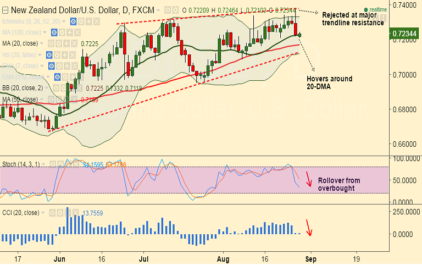Collapse the legend with the minus box
The height and width of the screenshot is (265, 422).
5,10
